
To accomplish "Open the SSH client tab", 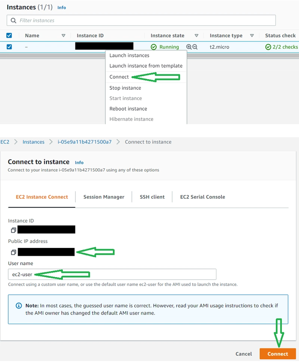I will point(152,197).
